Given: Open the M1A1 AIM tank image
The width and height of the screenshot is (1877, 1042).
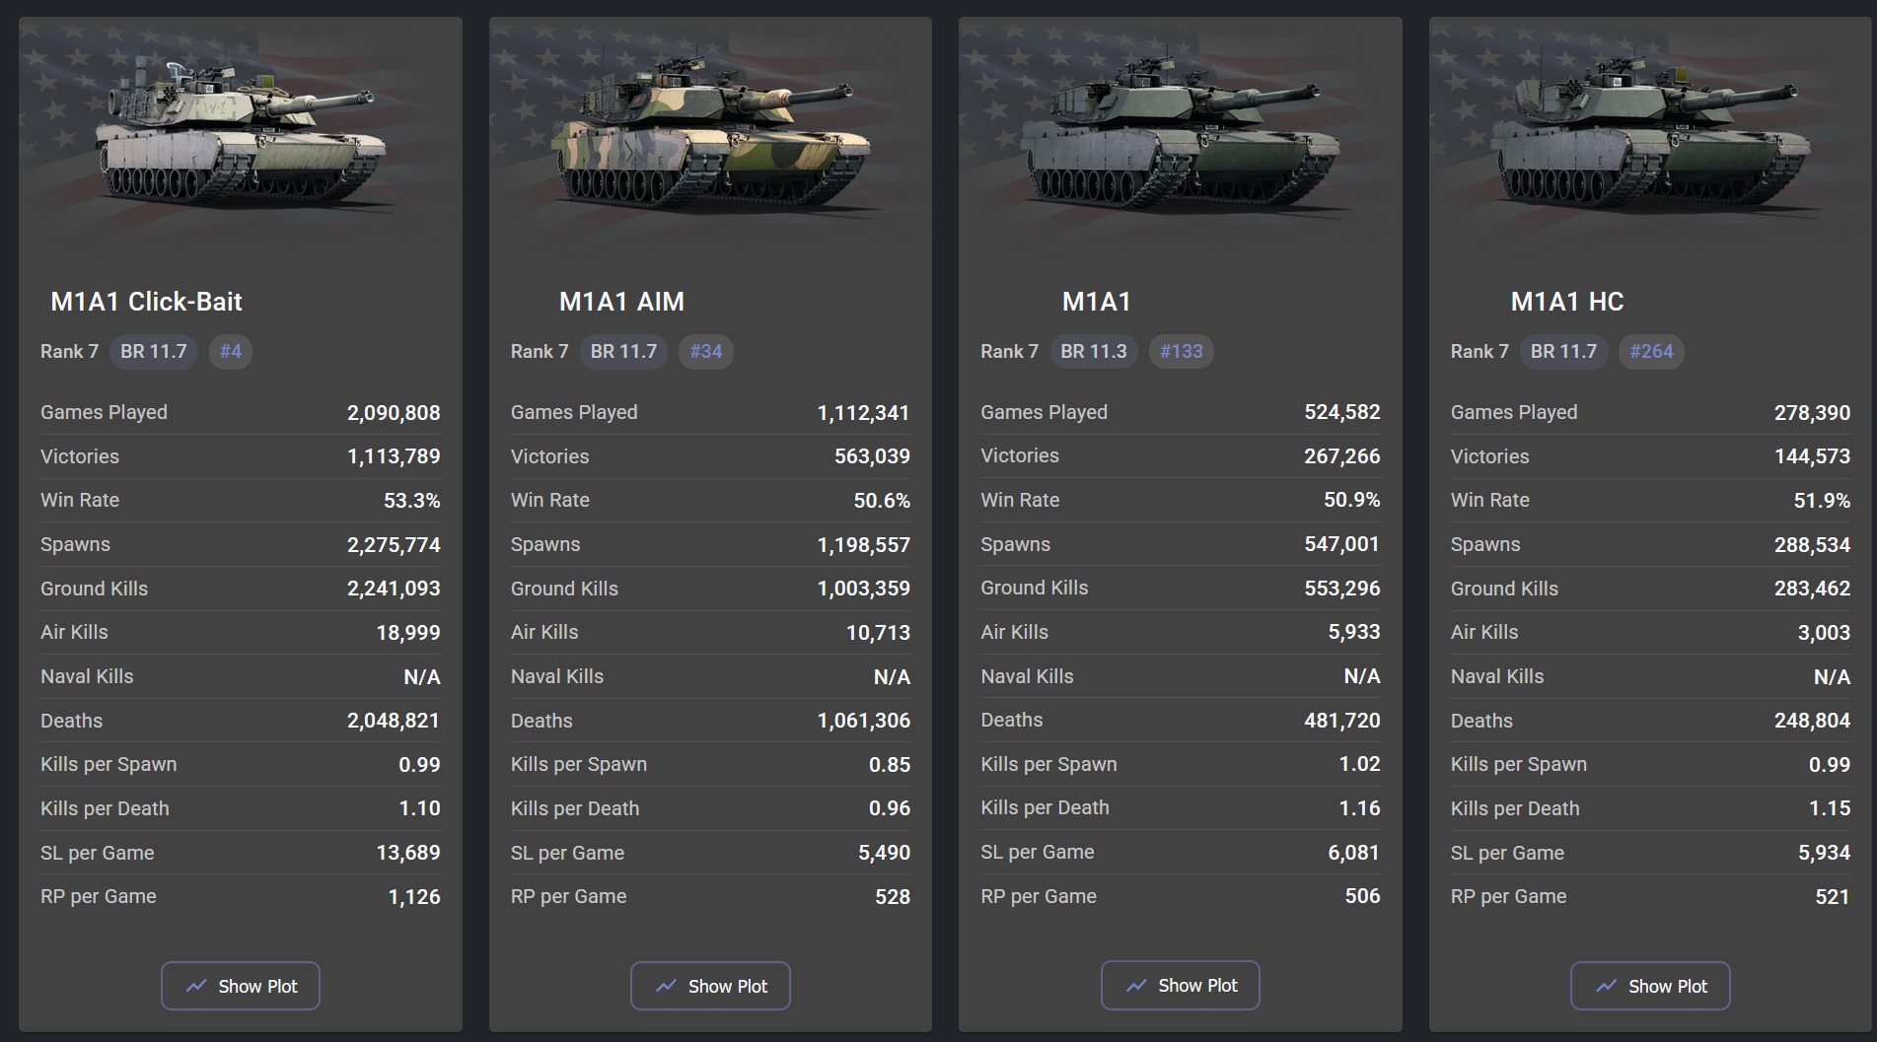Looking at the screenshot, I should click(x=710, y=133).
